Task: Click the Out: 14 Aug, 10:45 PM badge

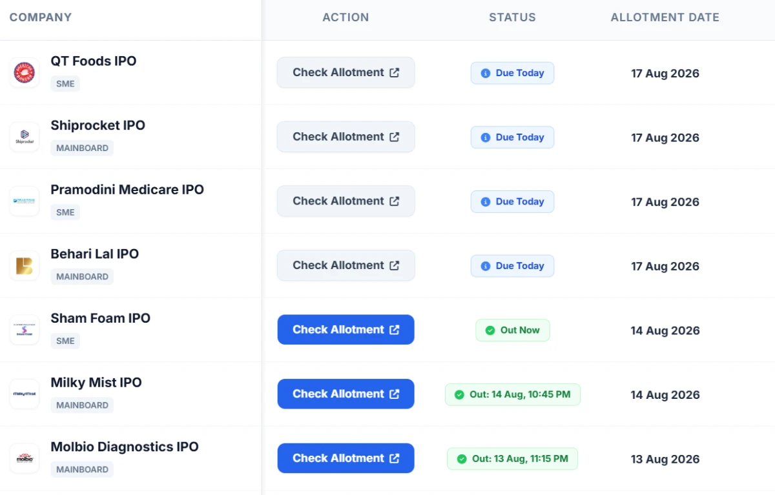Action: pos(513,394)
